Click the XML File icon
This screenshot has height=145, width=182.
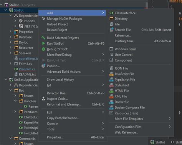111,96
